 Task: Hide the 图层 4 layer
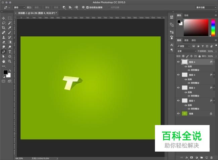tap(178, 62)
